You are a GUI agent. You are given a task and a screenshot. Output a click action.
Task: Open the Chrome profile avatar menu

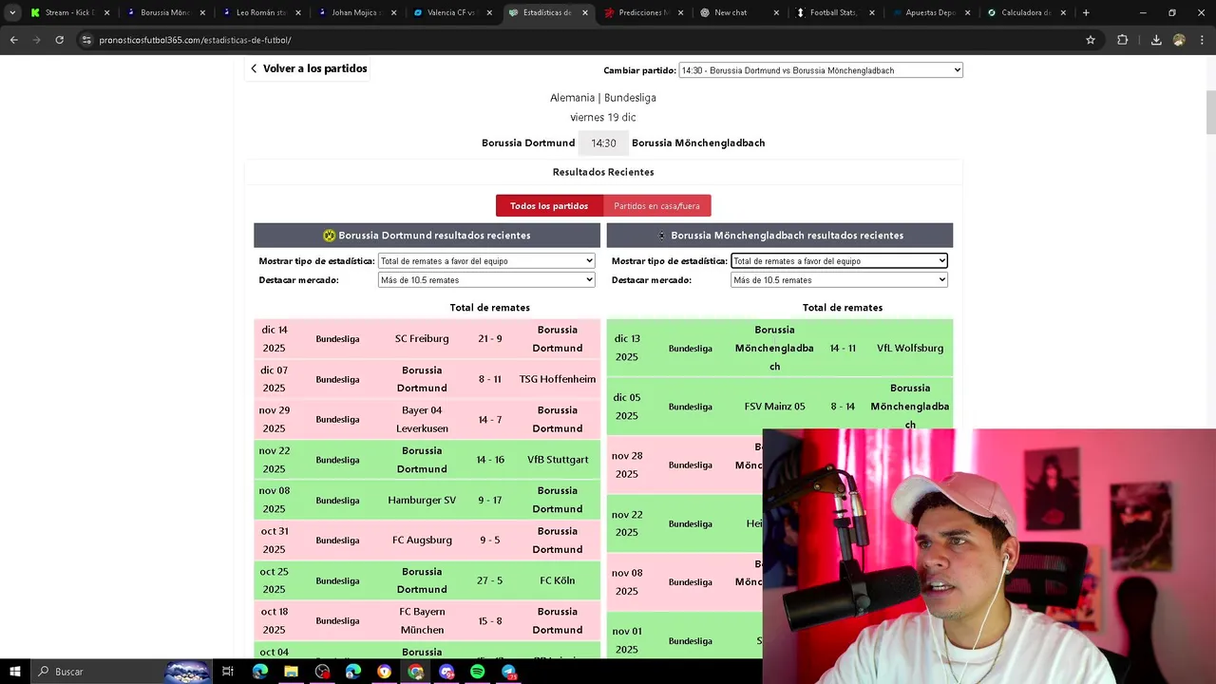coord(1179,40)
